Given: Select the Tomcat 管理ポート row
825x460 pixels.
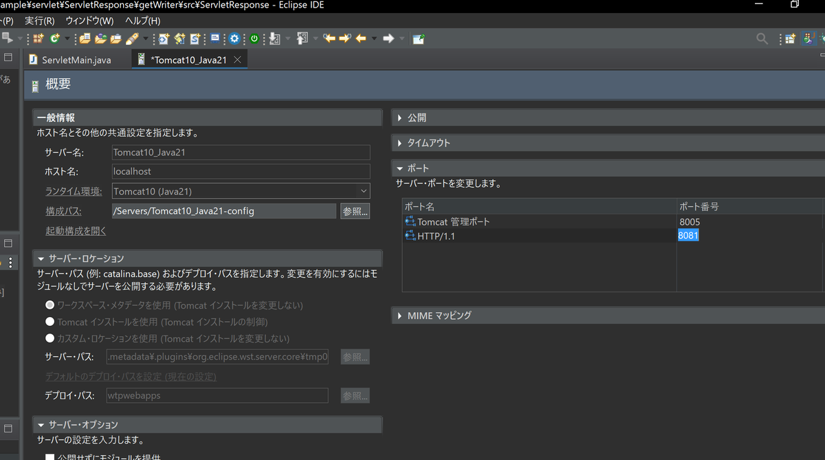Looking at the screenshot, I should 612,222.
